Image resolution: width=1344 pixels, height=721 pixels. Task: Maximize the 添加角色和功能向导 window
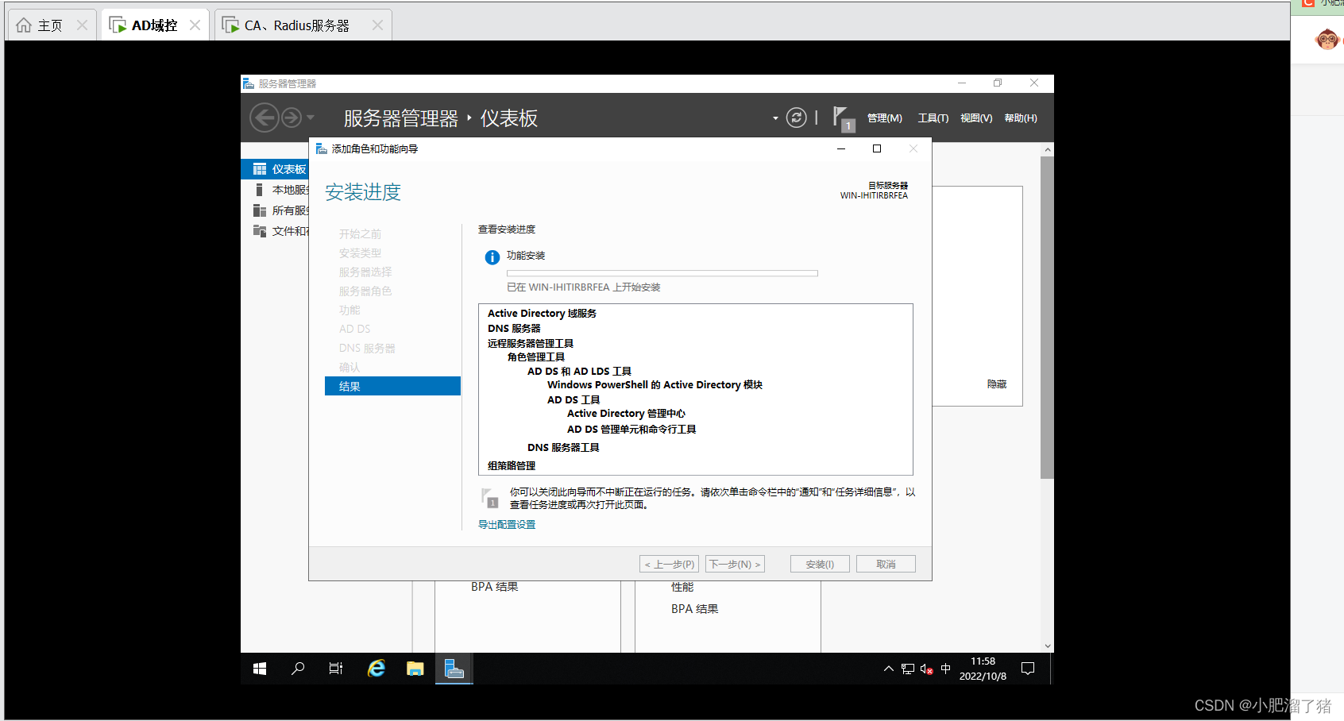pyautogui.click(x=877, y=148)
